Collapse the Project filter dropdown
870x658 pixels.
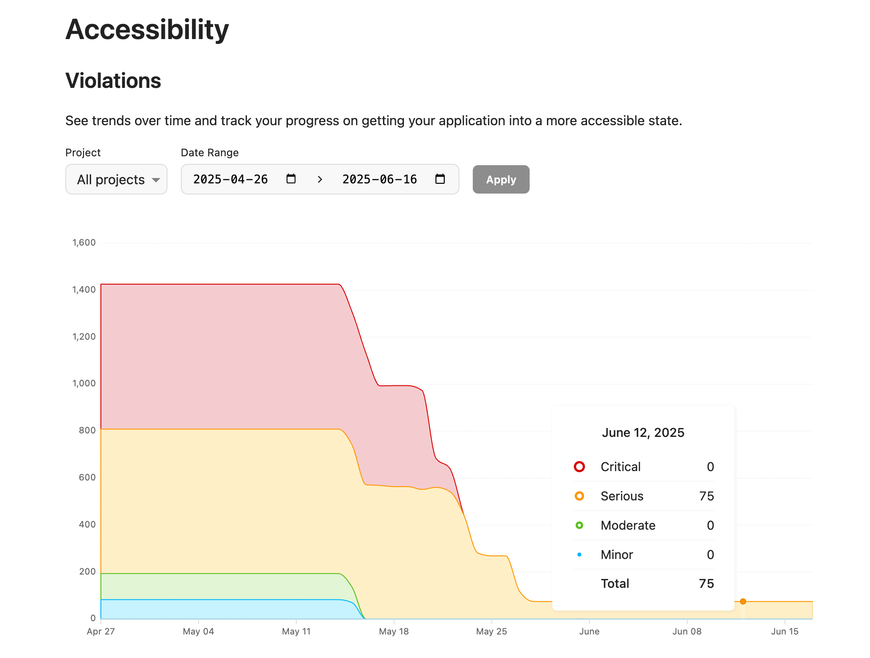click(x=116, y=179)
